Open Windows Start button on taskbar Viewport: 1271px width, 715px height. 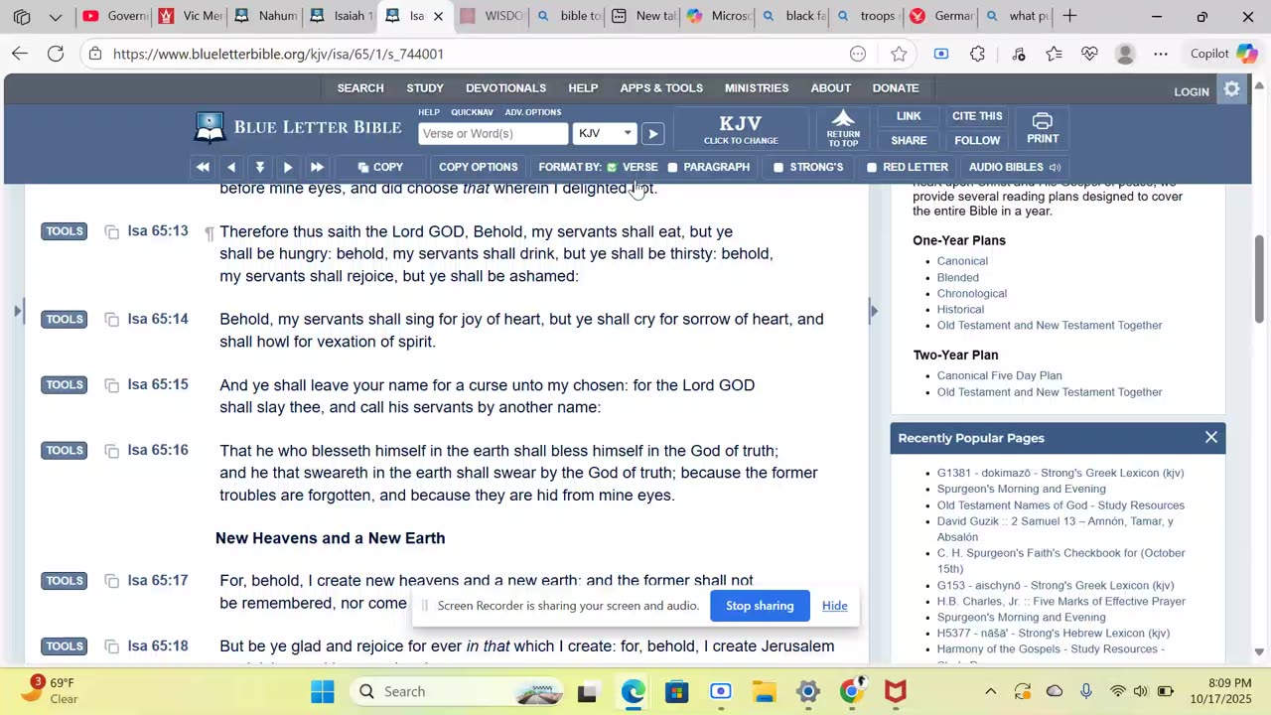323,691
